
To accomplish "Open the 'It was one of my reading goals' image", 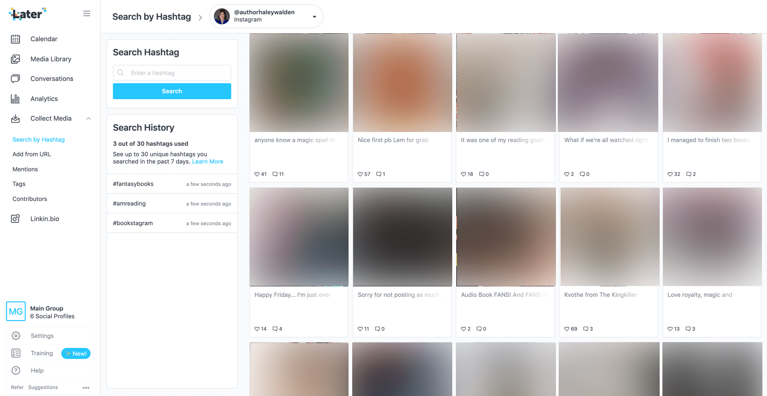I will click(506, 83).
